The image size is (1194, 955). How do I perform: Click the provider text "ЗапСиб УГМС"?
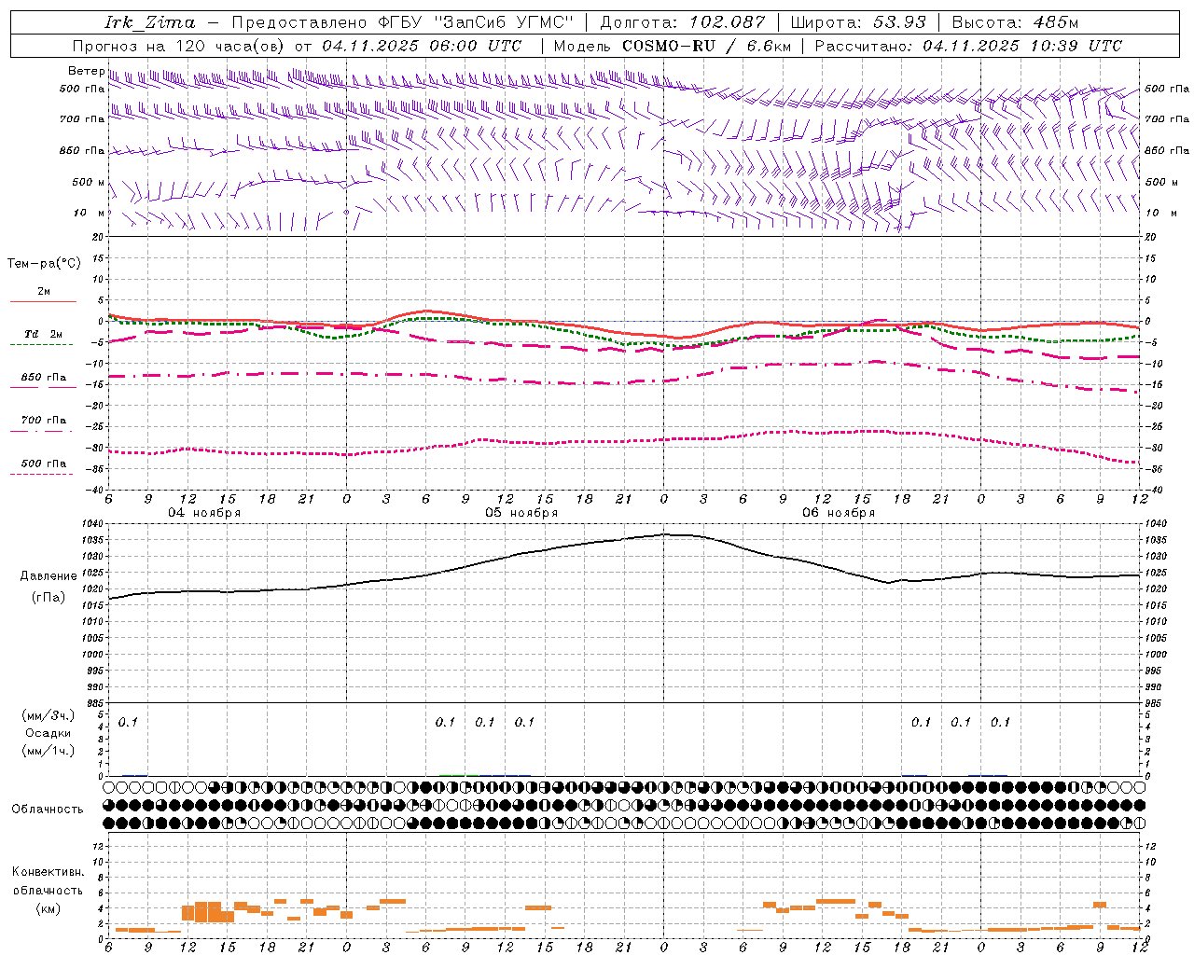point(503,22)
